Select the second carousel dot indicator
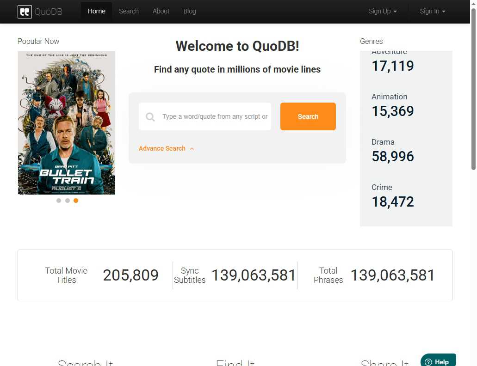The height and width of the screenshot is (366, 477). click(68, 201)
